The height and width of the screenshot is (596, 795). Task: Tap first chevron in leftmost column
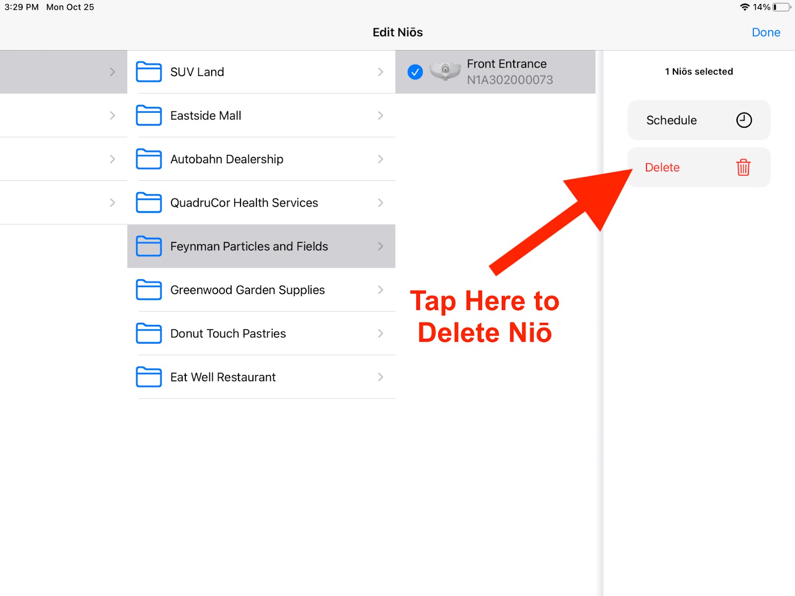point(112,72)
